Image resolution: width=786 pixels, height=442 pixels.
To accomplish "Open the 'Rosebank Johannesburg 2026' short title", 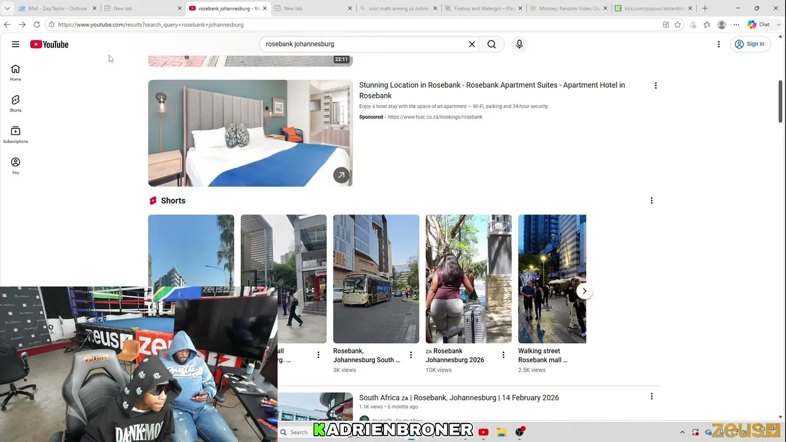I will tap(455, 355).
